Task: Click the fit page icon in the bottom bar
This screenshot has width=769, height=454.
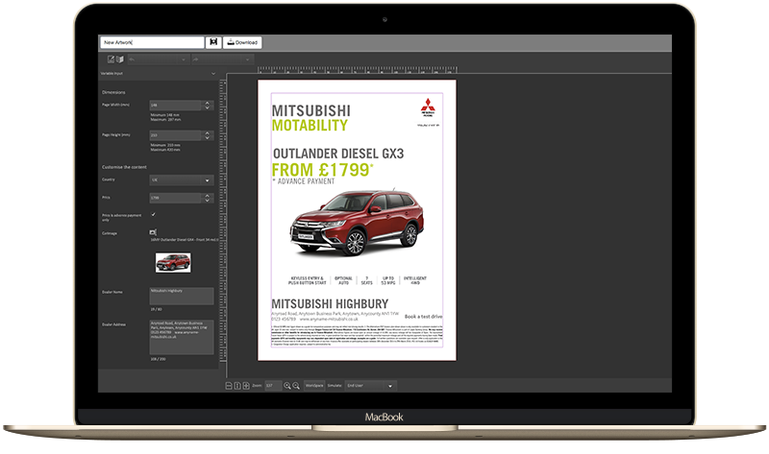Action: (x=246, y=386)
